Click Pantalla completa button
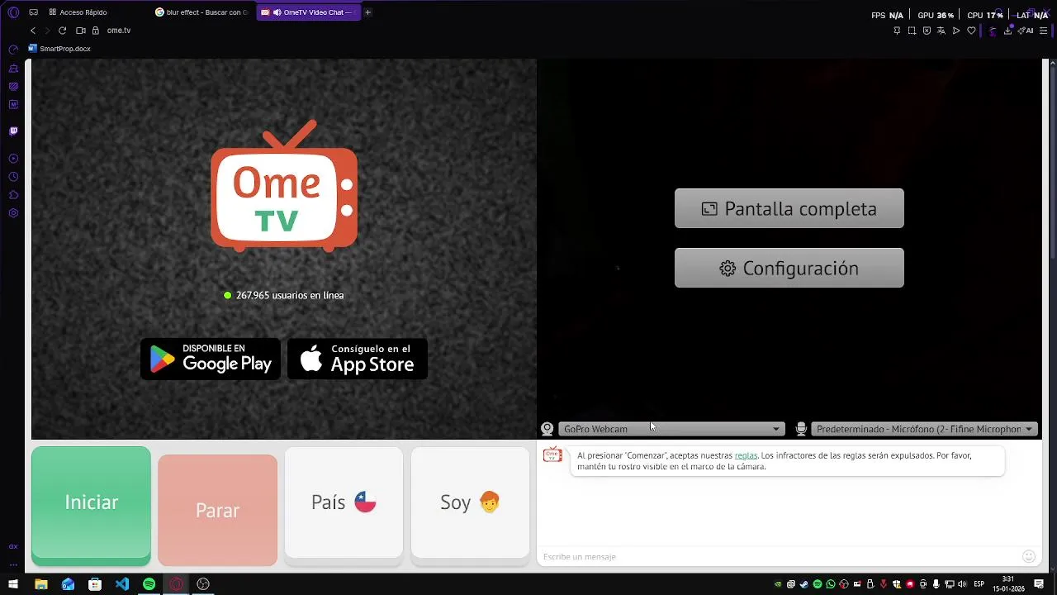Viewport: 1057px width, 595px height. pos(789,208)
